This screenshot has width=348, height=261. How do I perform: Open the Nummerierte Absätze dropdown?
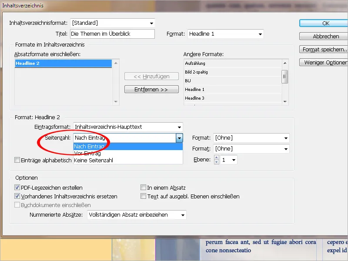pyautogui.click(x=184, y=214)
